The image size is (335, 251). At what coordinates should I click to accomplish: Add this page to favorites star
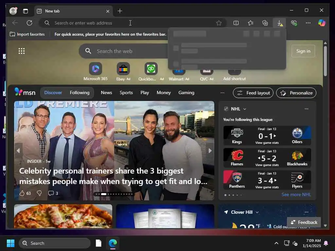click(219, 23)
